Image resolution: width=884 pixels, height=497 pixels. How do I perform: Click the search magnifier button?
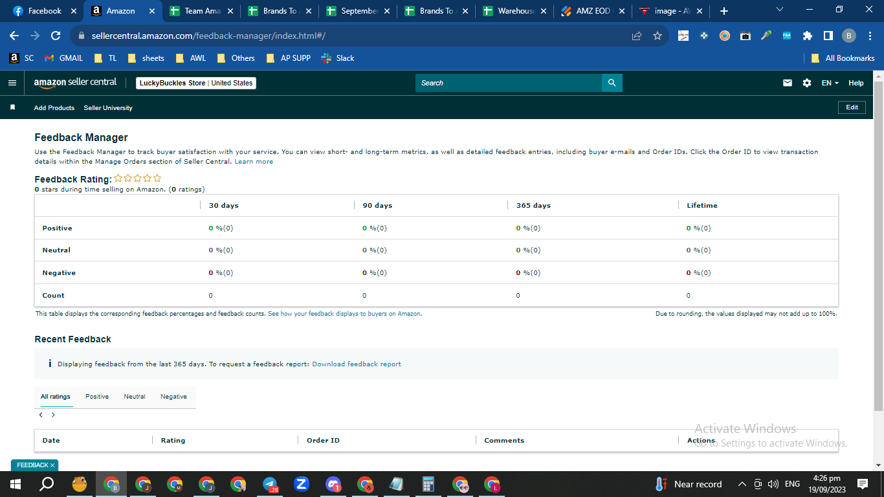click(x=612, y=83)
